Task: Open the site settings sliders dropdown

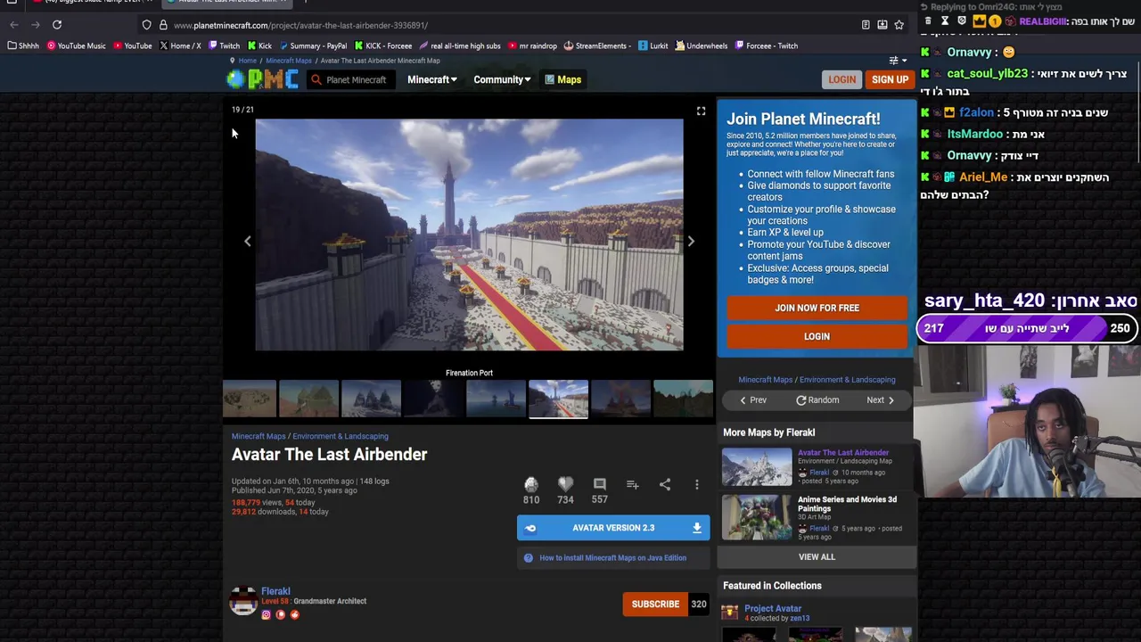Action: click(x=898, y=61)
